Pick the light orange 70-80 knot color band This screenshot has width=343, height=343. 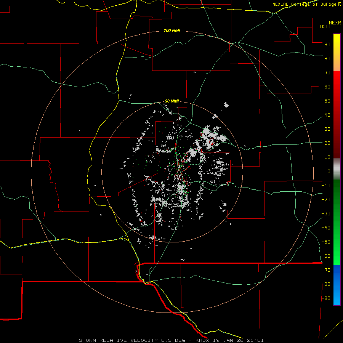coord(337,66)
